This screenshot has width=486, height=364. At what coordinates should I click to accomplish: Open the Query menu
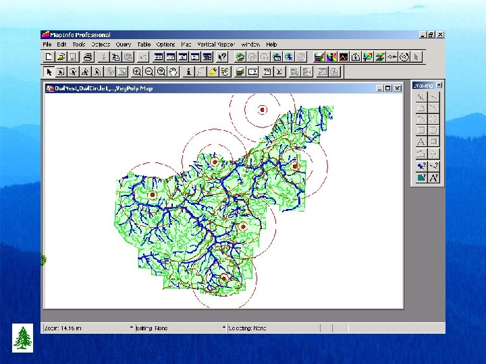(123, 44)
